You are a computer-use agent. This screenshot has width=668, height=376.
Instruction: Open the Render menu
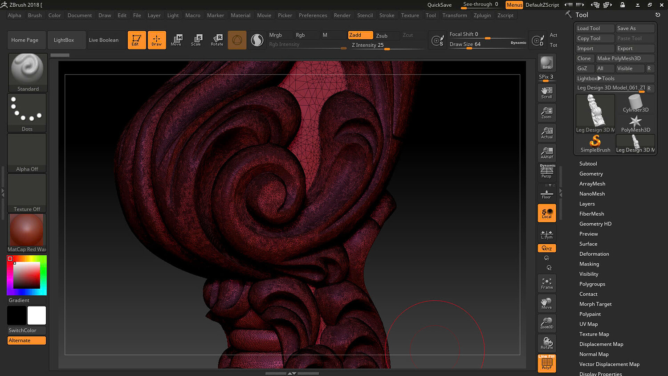pos(342,15)
